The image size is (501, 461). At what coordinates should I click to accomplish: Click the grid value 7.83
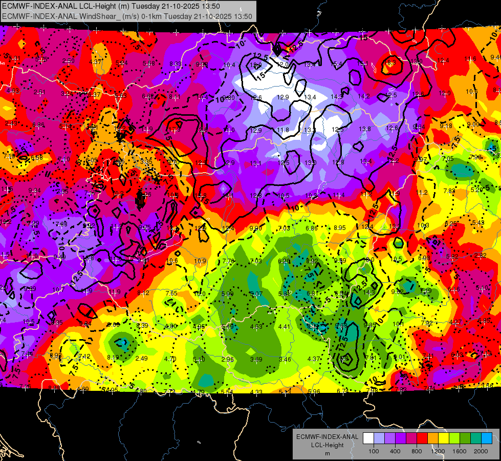[449, 191]
